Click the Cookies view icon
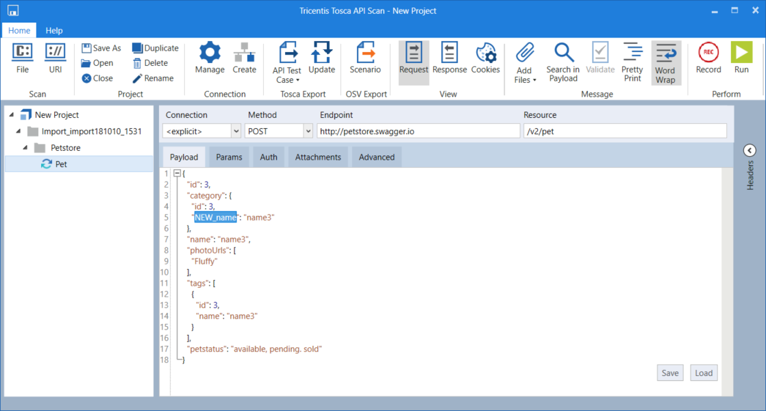The image size is (766, 411). [x=485, y=59]
